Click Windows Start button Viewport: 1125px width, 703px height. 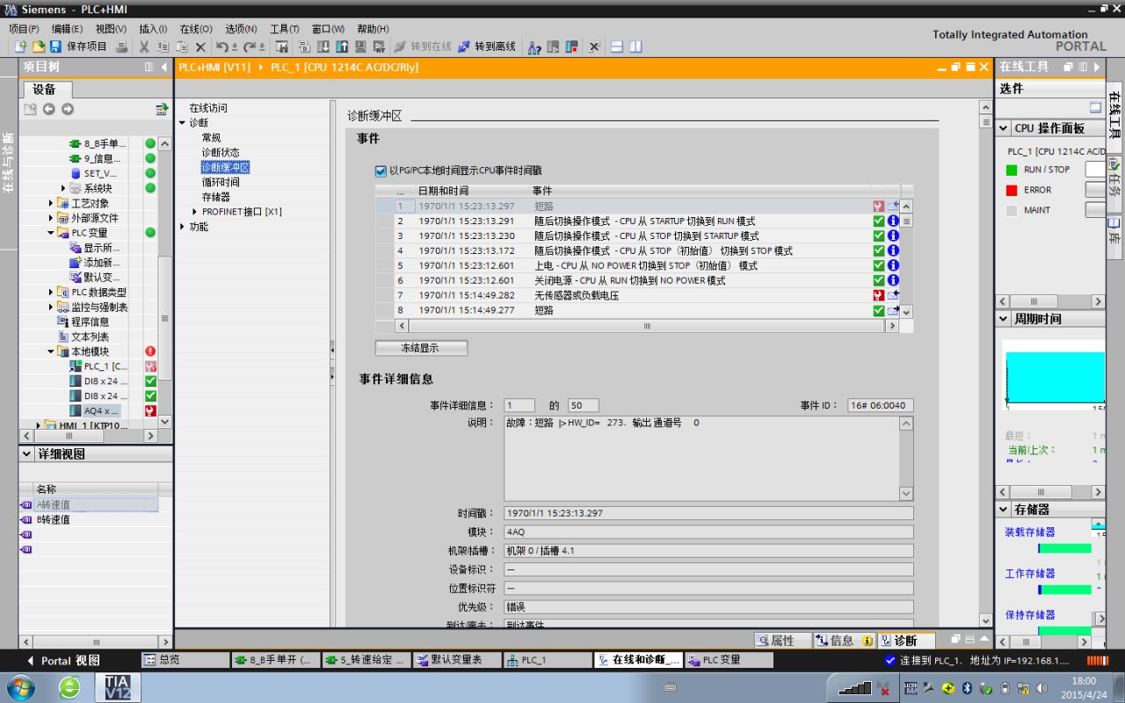coord(21,686)
